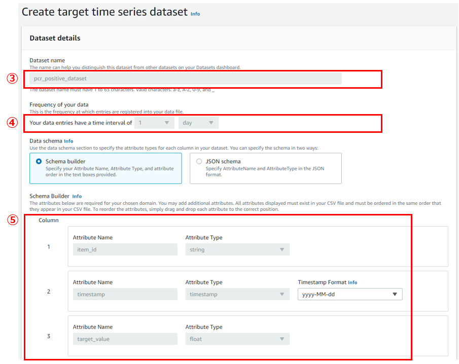Open the Timestamp Format Info link
Viewport: 459px width, 364px height.
pos(352,282)
